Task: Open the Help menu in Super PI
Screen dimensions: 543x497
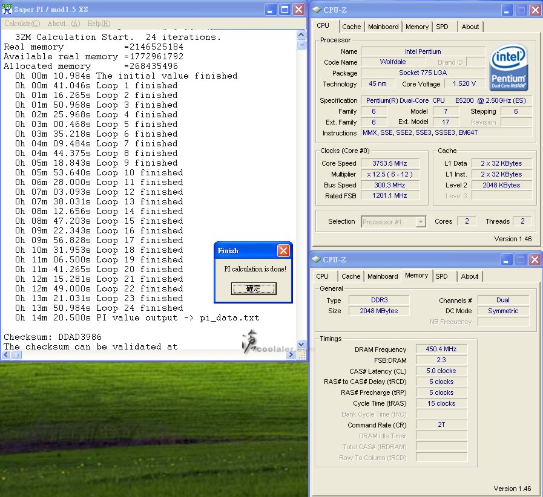Action: [x=99, y=24]
